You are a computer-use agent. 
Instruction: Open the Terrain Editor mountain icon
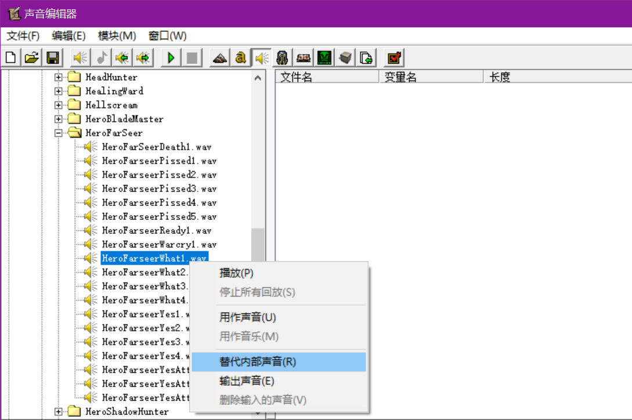coord(219,58)
